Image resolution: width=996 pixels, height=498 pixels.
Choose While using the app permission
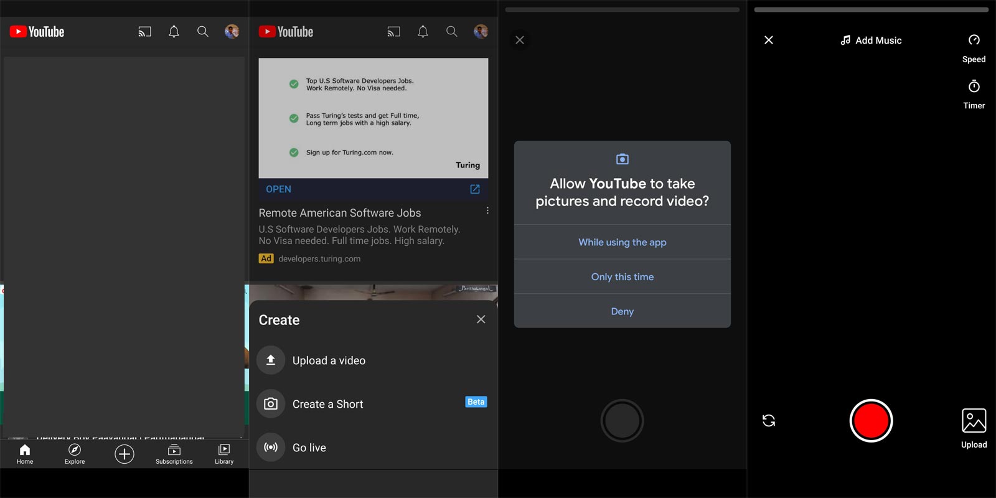pos(622,242)
